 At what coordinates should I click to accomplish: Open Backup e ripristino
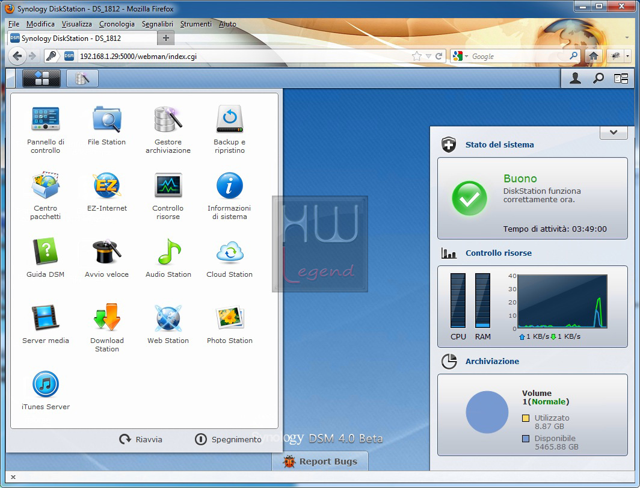pos(229,129)
